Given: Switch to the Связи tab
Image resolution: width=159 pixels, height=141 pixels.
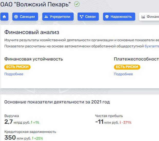Looking at the screenshot, I should [88, 17].
